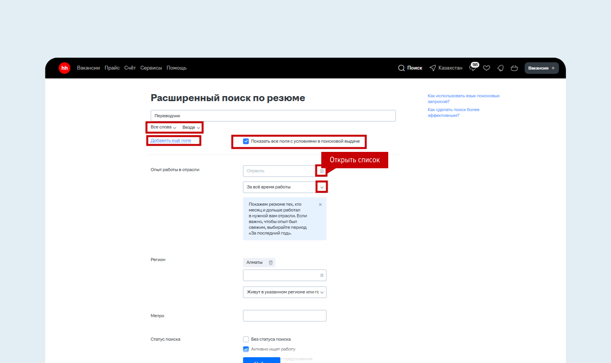The width and height of the screenshot is (611, 363).
Task: Click the bell notifications icon
Action: (x=501, y=68)
